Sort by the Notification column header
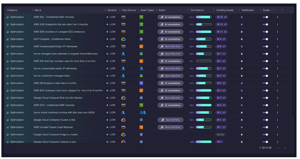 248,10
